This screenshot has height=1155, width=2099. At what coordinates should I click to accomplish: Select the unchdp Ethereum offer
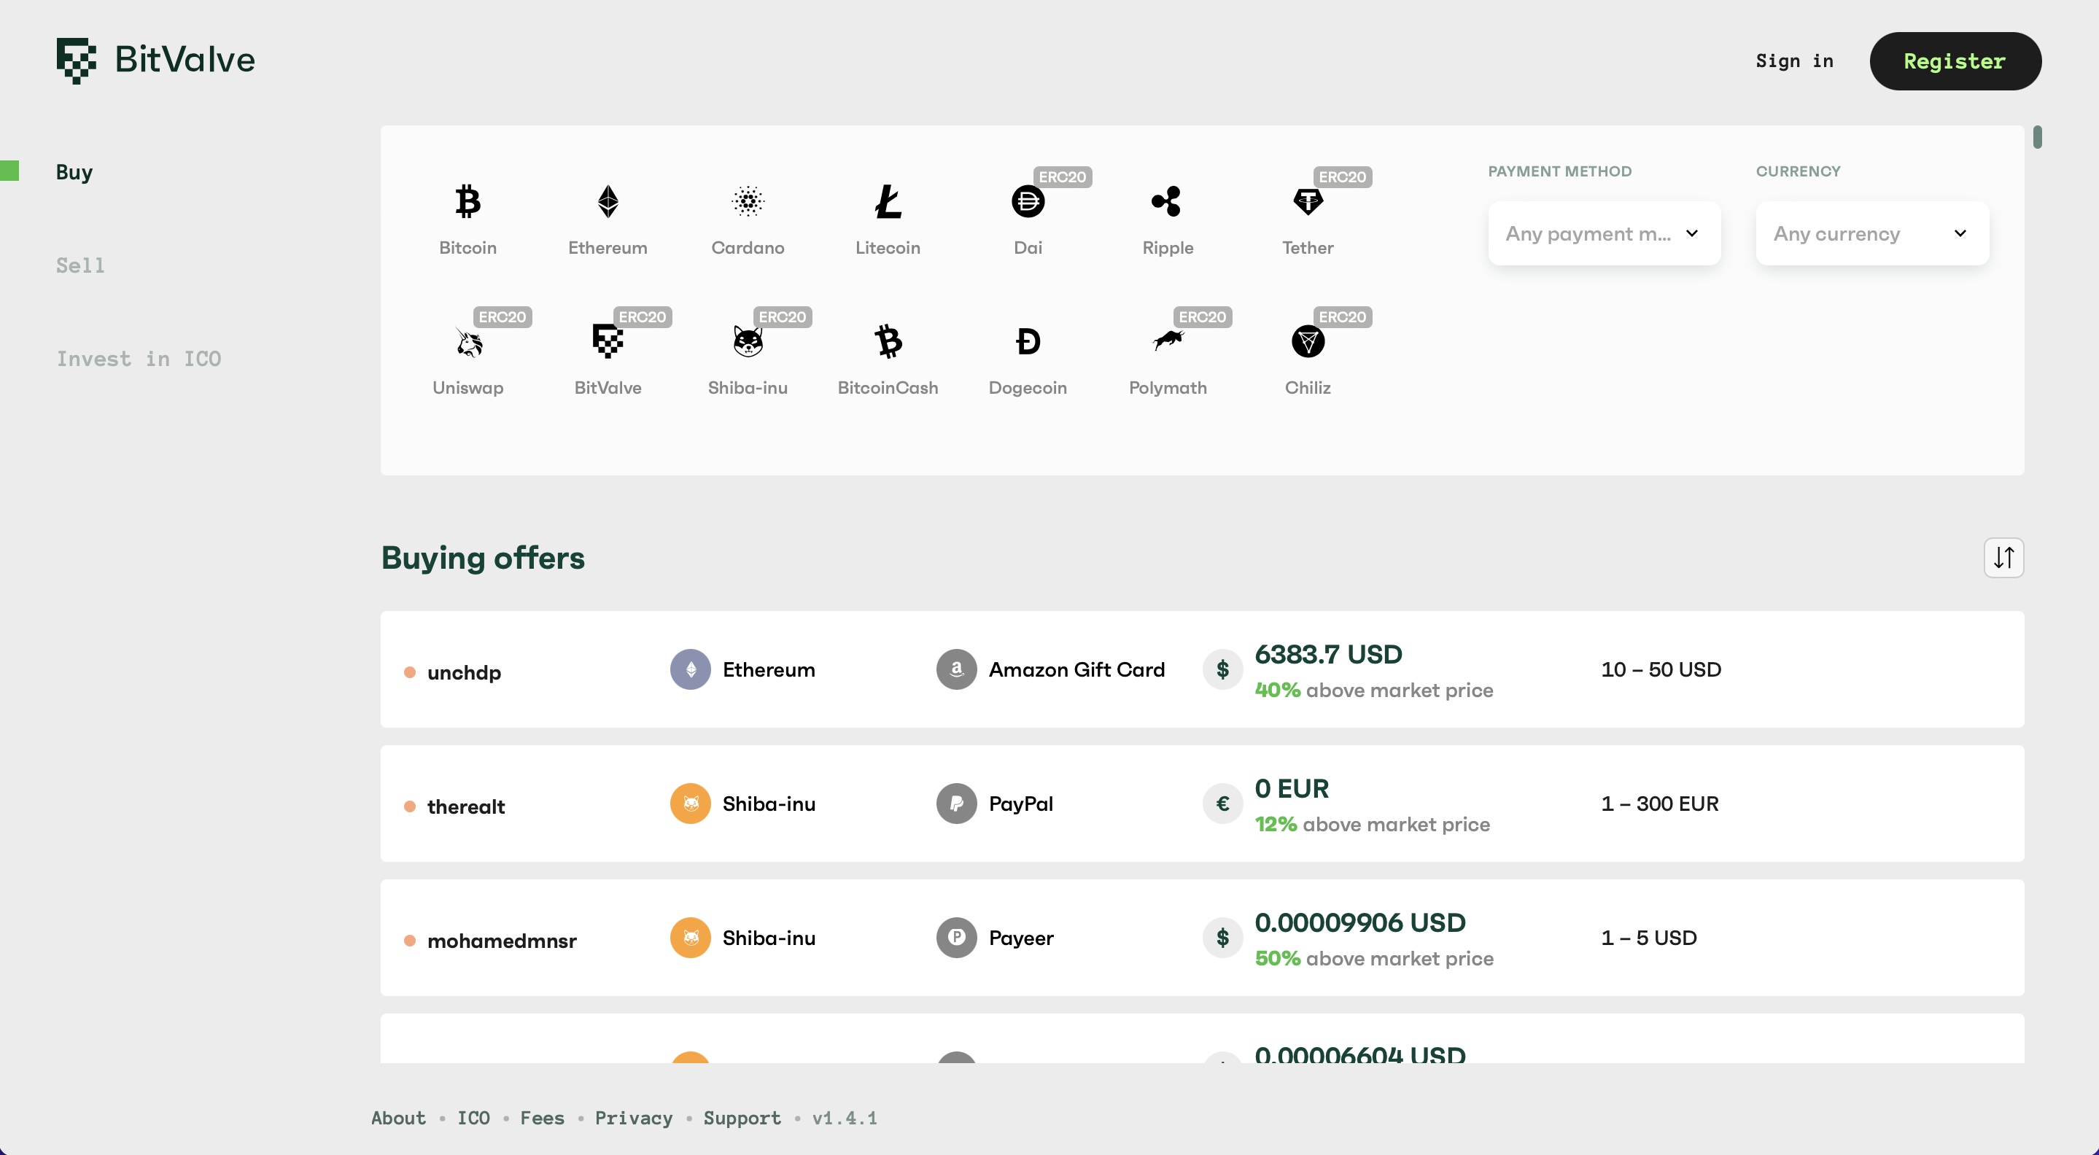pyautogui.click(x=1202, y=669)
